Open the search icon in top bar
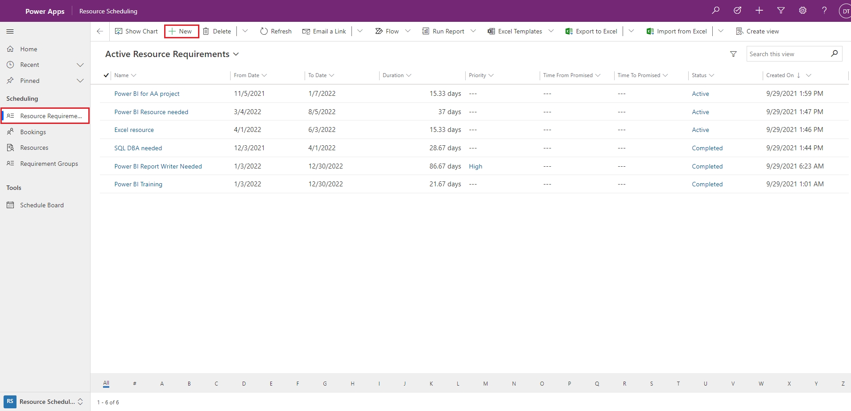This screenshot has height=411, width=851. (716, 10)
